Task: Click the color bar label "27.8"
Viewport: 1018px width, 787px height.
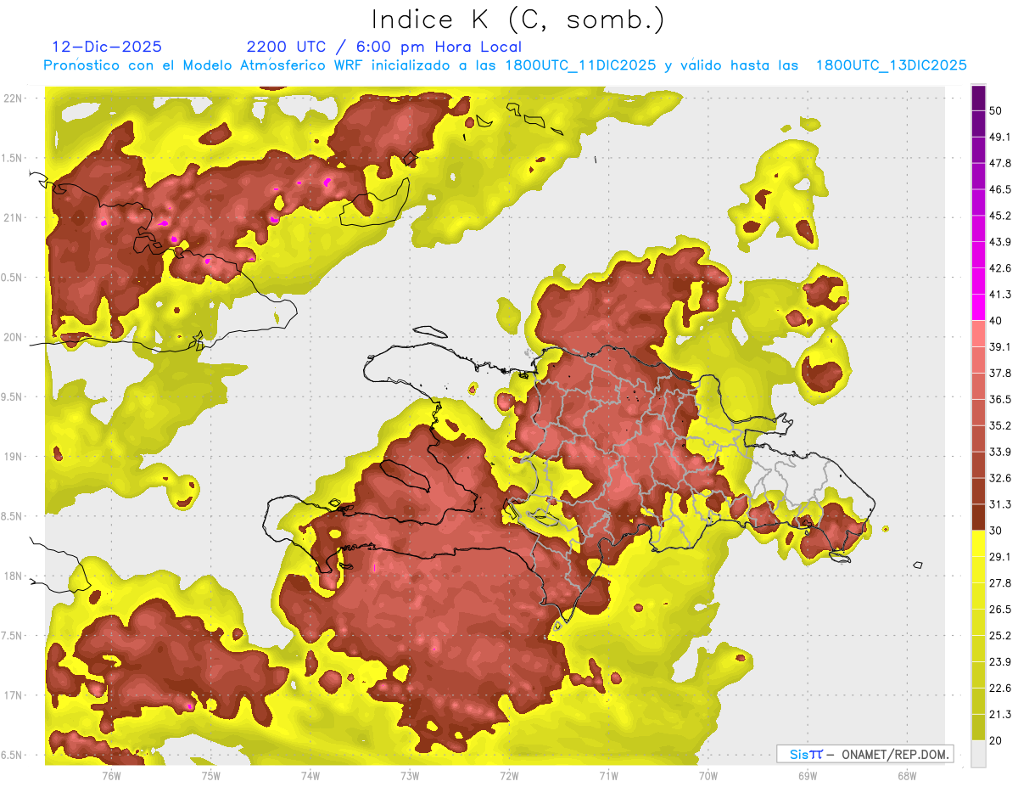Action: [x=1000, y=582]
